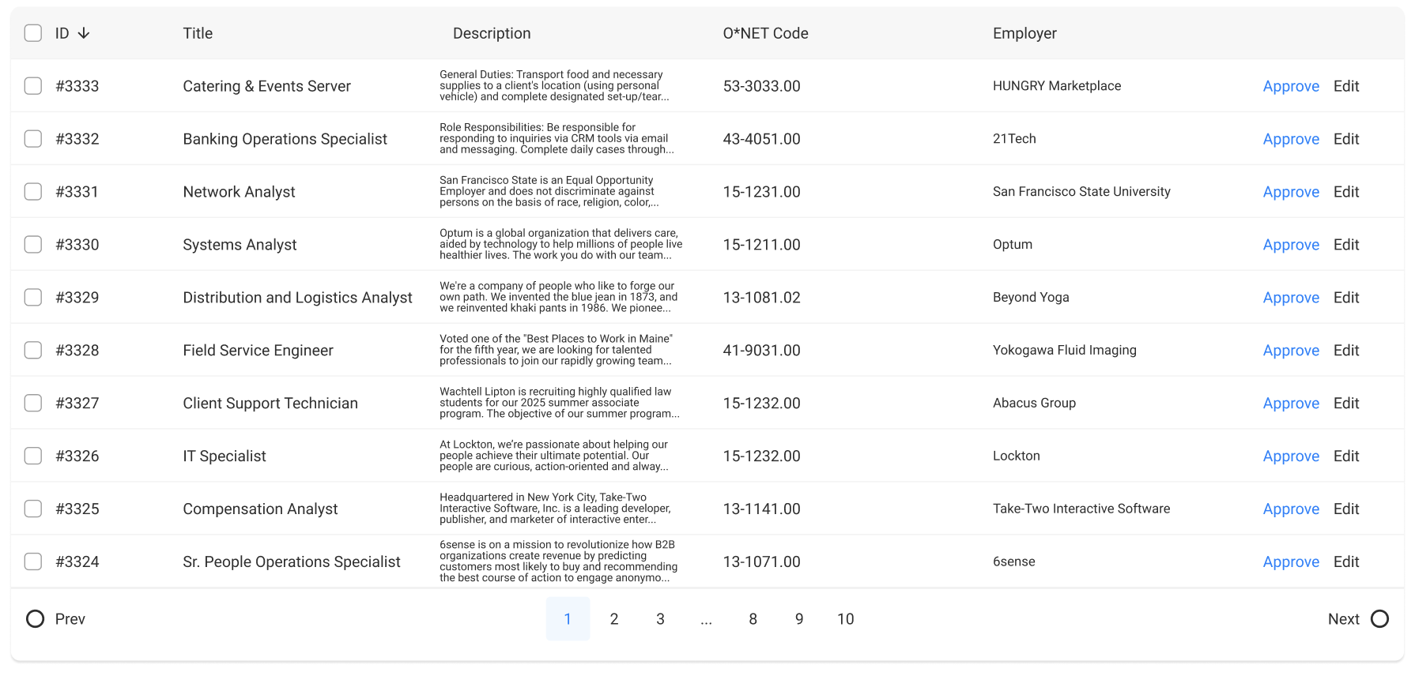
Task: Click O*NET code 13-1081.02
Action: 761,298
